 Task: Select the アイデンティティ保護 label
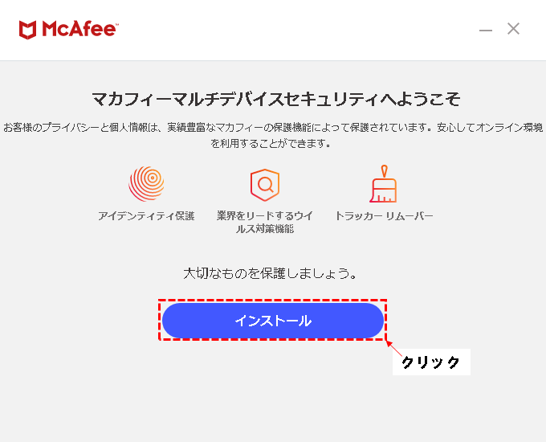(146, 215)
